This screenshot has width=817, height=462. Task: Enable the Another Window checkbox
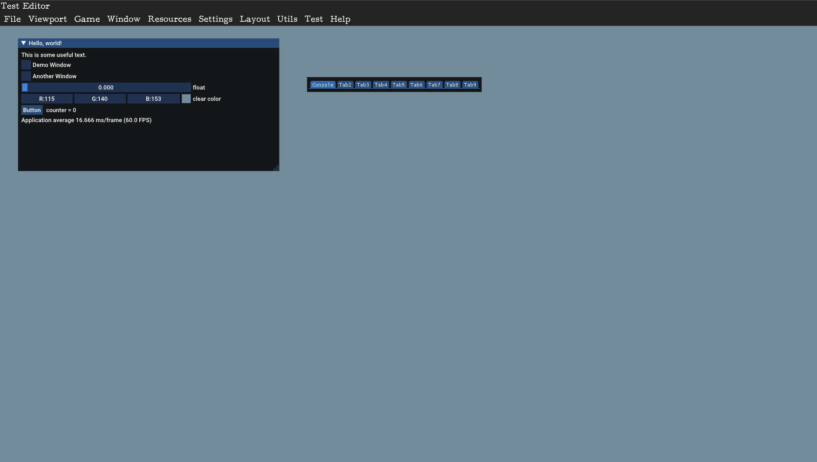click(26, 76)
